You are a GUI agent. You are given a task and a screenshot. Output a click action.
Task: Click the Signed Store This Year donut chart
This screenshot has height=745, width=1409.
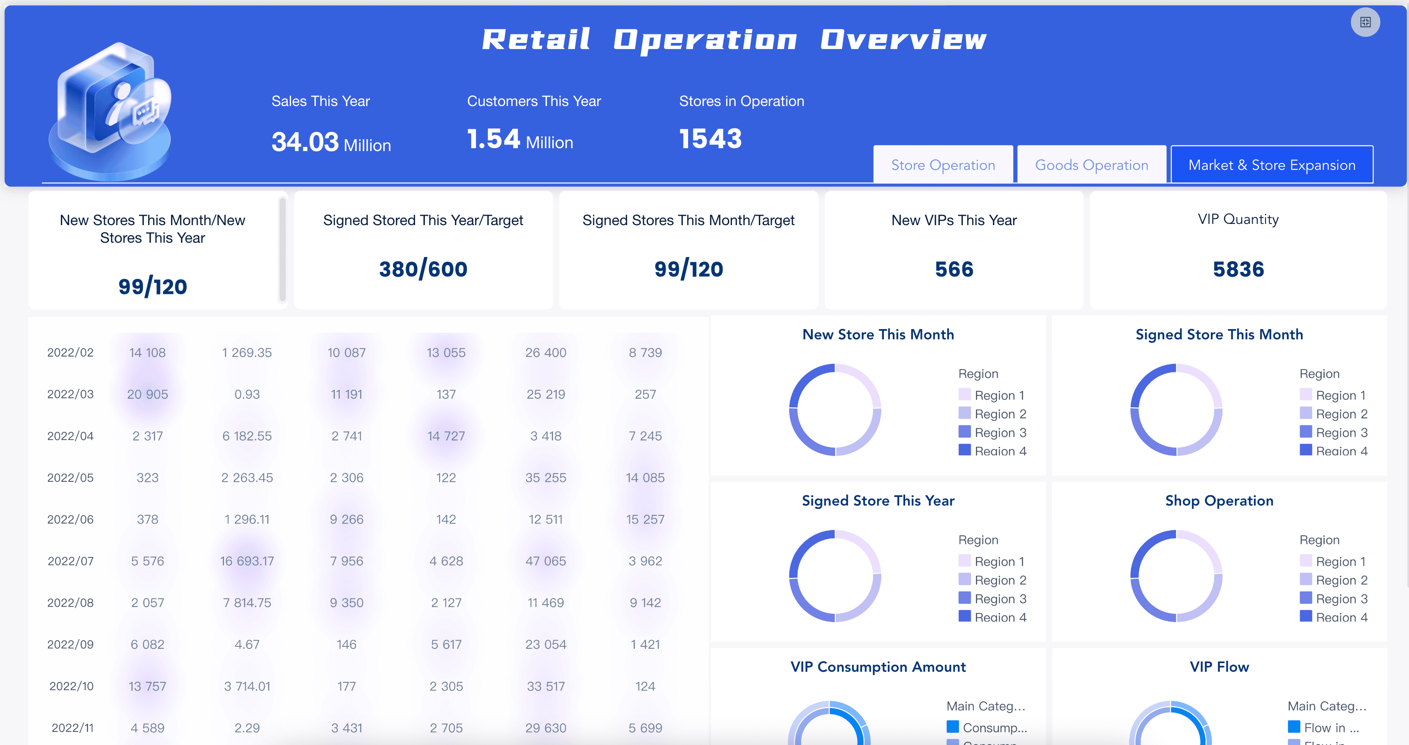pyautogui.click(x=835, y=576)
